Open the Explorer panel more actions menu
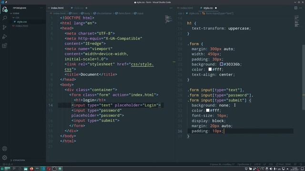The width and height of the screenshot is (305, 171). 41,8
